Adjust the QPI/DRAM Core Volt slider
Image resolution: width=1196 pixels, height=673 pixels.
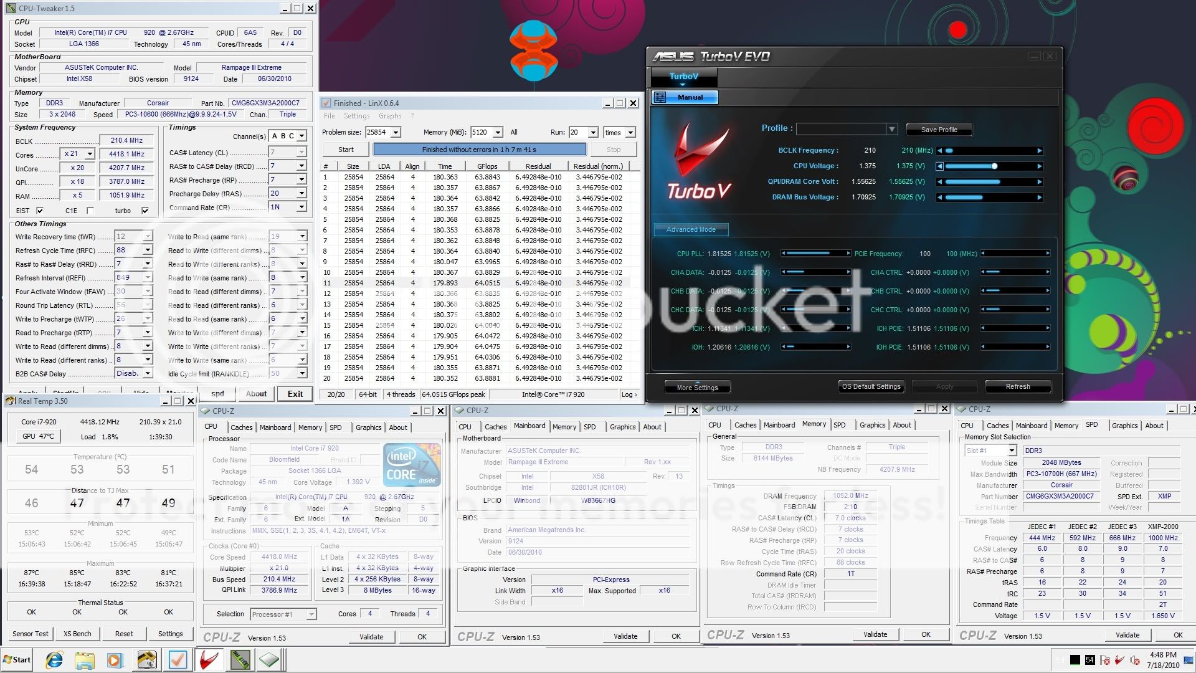click(x=990, y=182)
